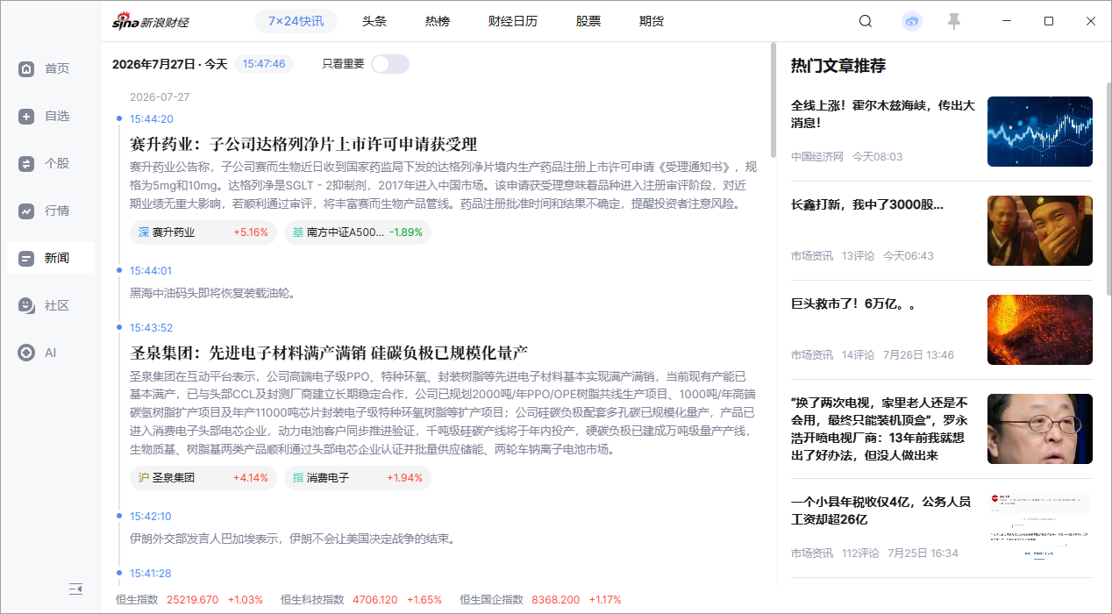
Task: Click the blue stock chart thumbnail
Action: tap(1040, 132)
